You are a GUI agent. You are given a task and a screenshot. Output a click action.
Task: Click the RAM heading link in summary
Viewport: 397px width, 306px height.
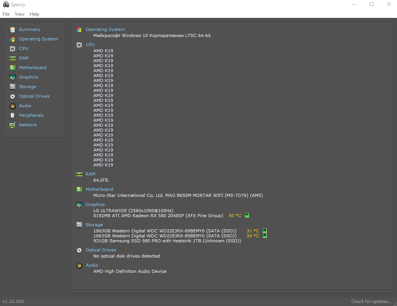pyautogui.click(x=90, y=174)
